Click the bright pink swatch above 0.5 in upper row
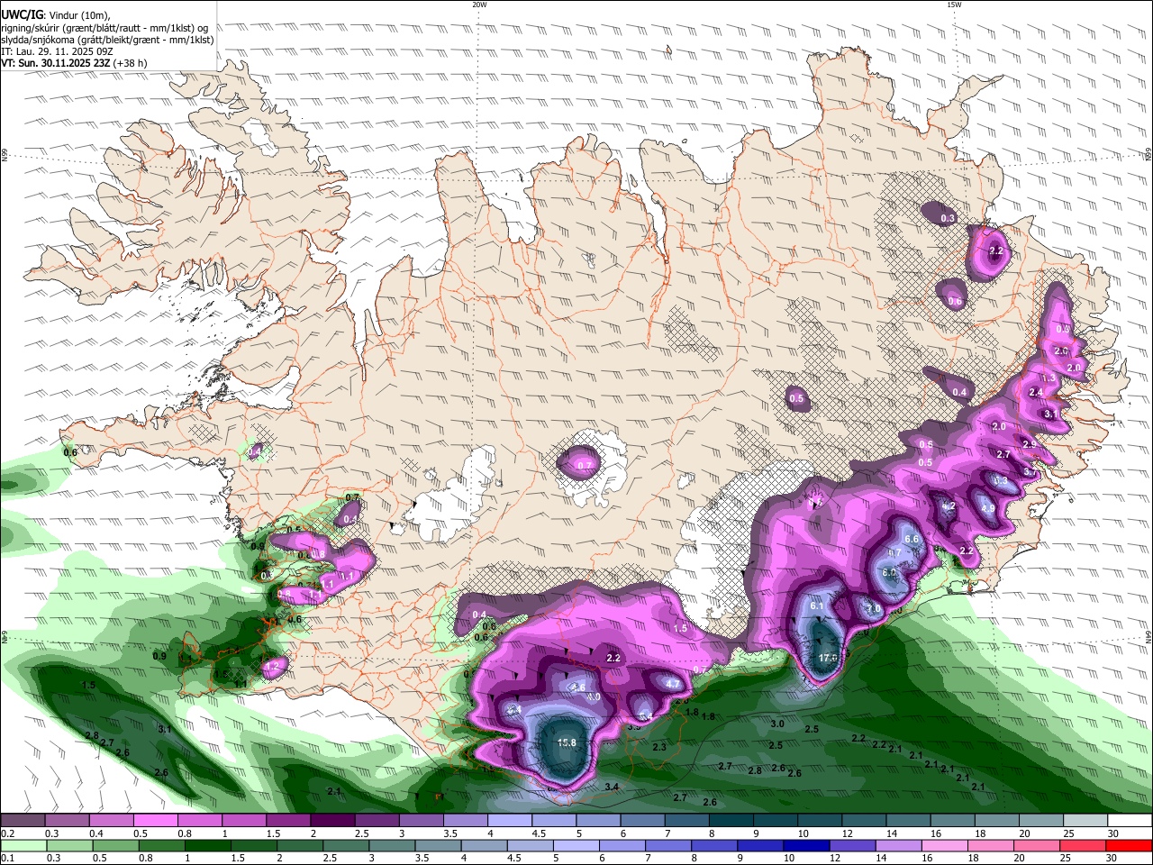The width and height of the screenshot is (1153, 865). (155, 820)
